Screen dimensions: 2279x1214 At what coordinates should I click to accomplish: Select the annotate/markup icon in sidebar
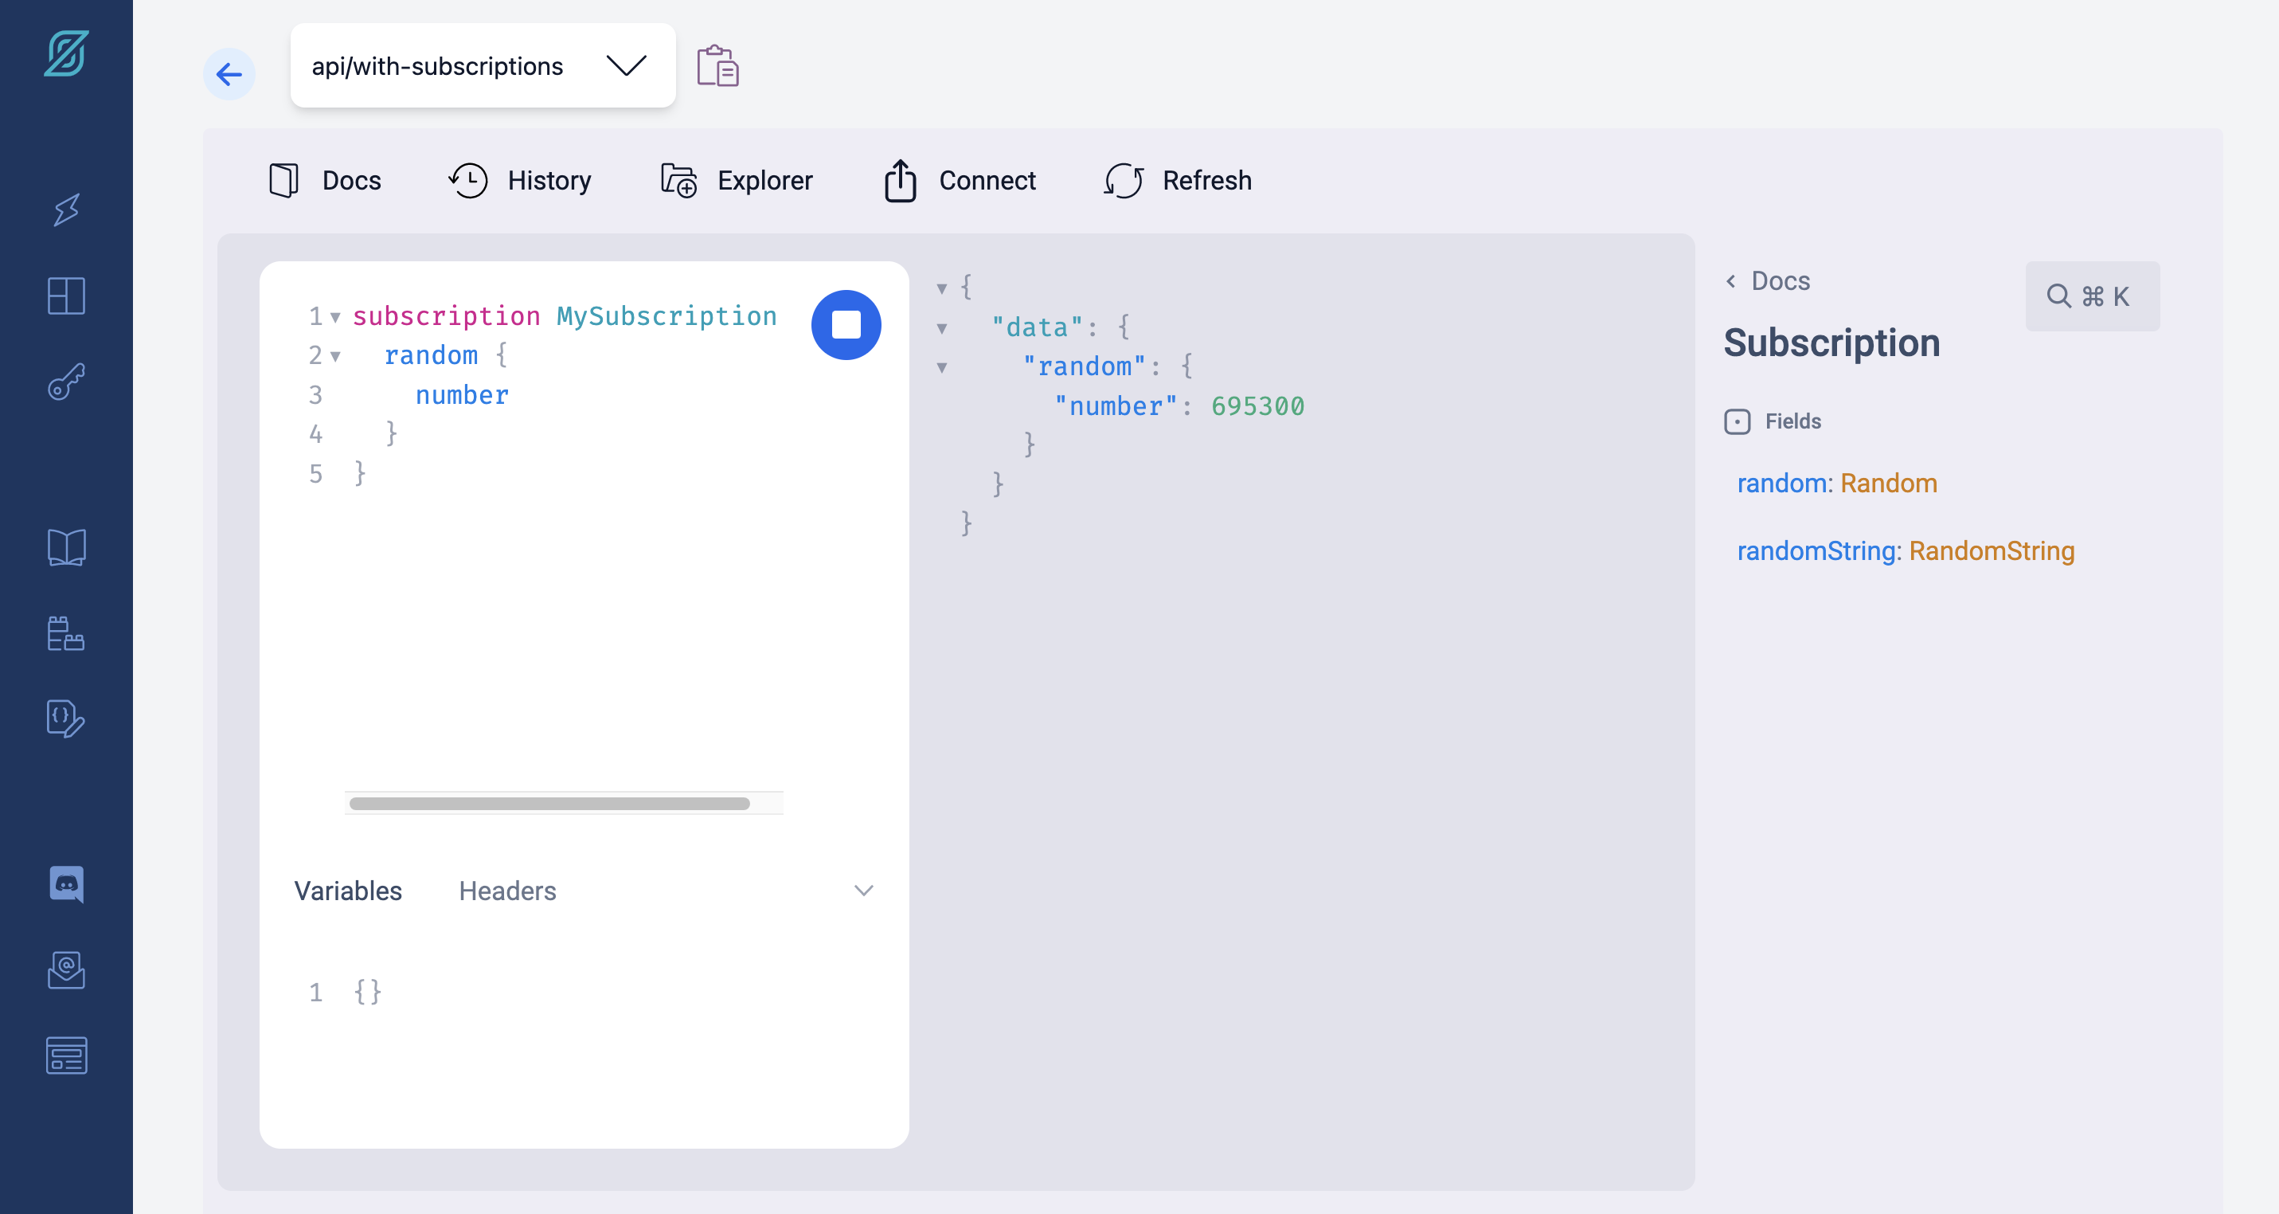(68, 718)
